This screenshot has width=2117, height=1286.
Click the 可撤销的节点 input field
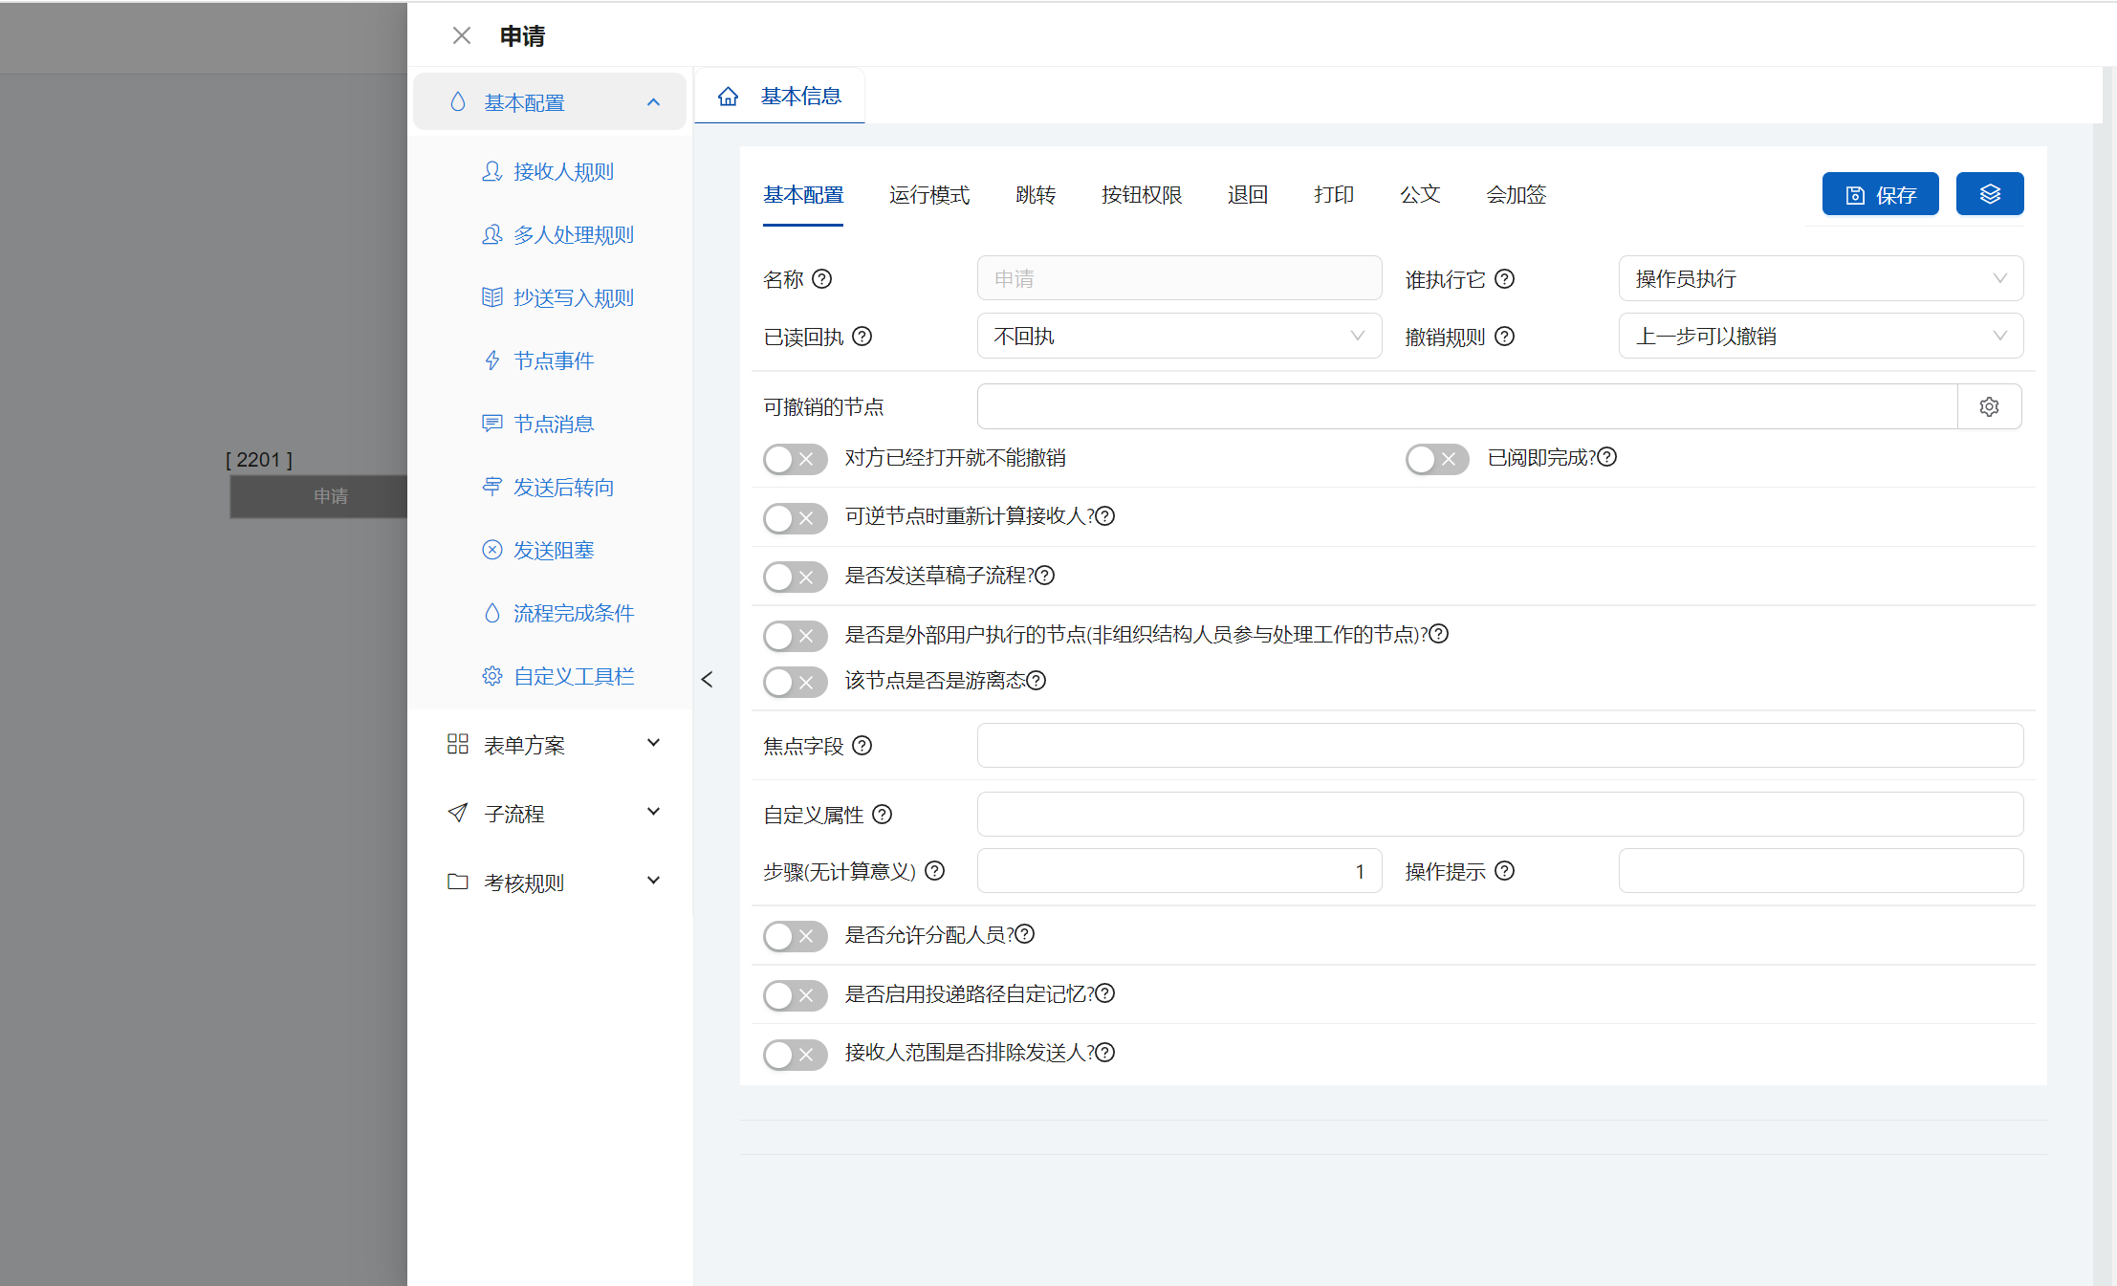point(1467,406)
